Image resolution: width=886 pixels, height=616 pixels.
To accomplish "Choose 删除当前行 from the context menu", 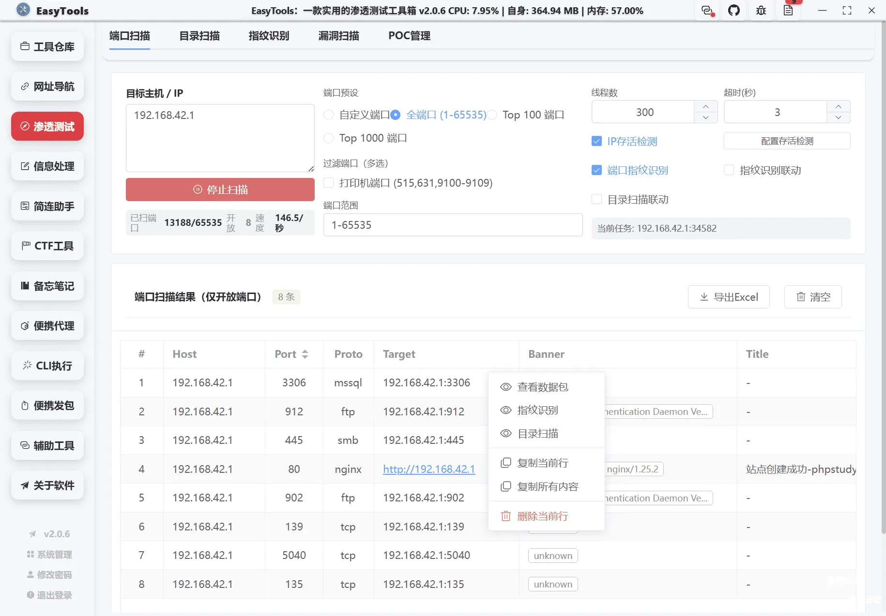I will [542, 516].
